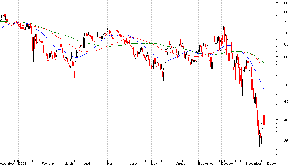Click the June month label
The width and height of the screenshot is (289, 165).
[133, 163]
